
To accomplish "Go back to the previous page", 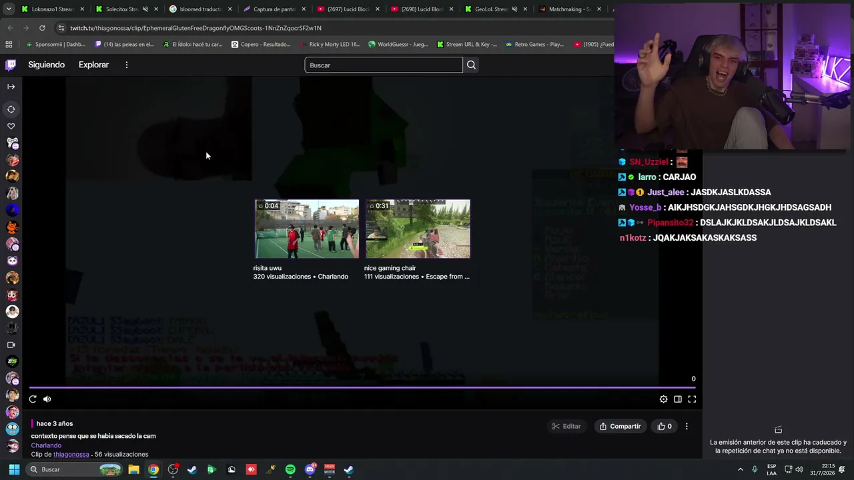I will tap(10, 28).
